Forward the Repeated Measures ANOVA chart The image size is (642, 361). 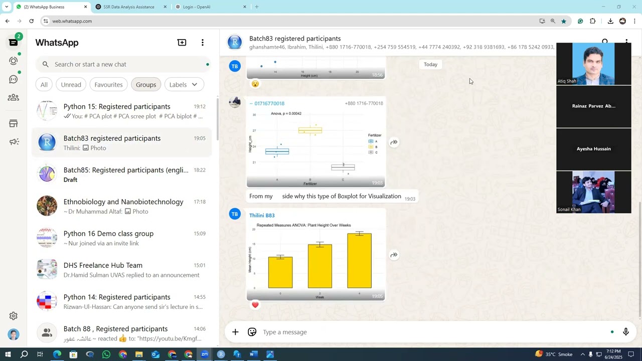pos(394,255)
